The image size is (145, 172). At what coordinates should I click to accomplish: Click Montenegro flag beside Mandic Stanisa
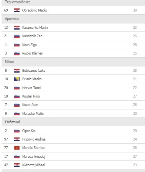17,148
